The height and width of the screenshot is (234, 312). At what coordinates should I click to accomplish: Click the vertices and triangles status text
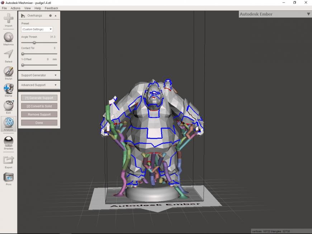tap(271, 231)
